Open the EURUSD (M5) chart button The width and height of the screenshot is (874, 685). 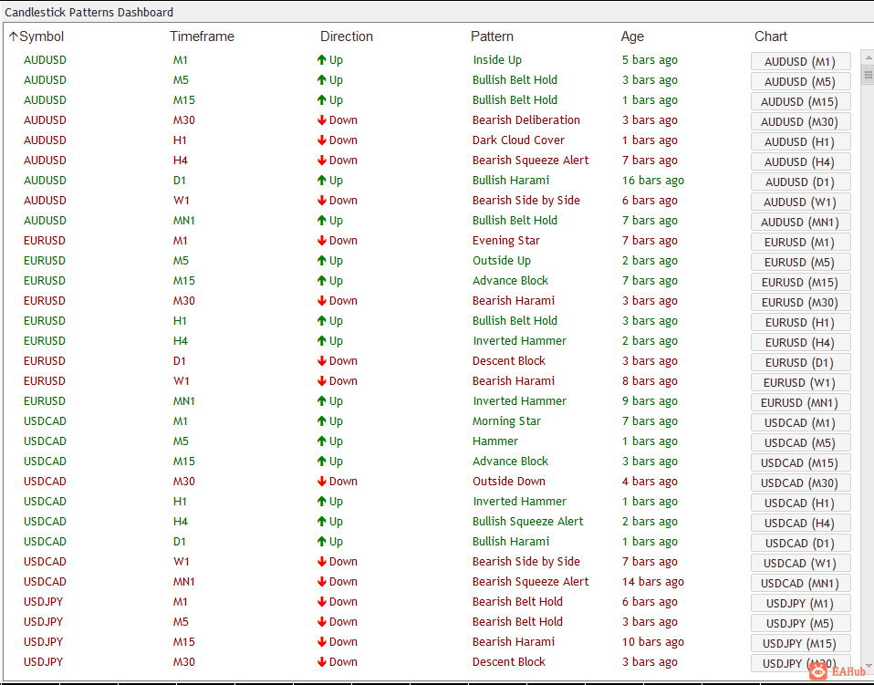coord(800,262)
